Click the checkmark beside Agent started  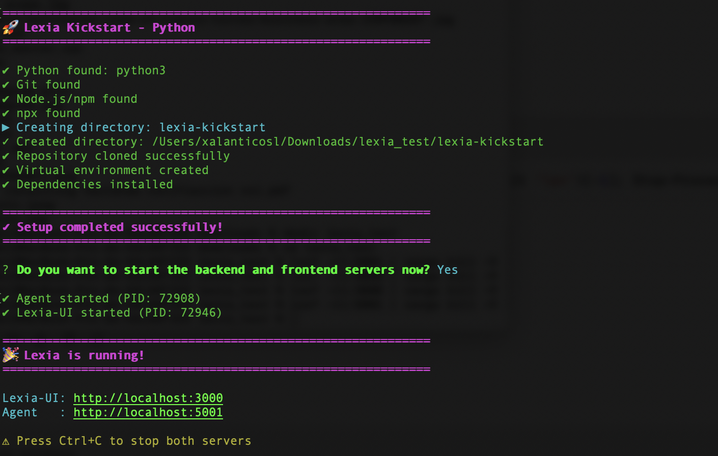tap(6, 298)
